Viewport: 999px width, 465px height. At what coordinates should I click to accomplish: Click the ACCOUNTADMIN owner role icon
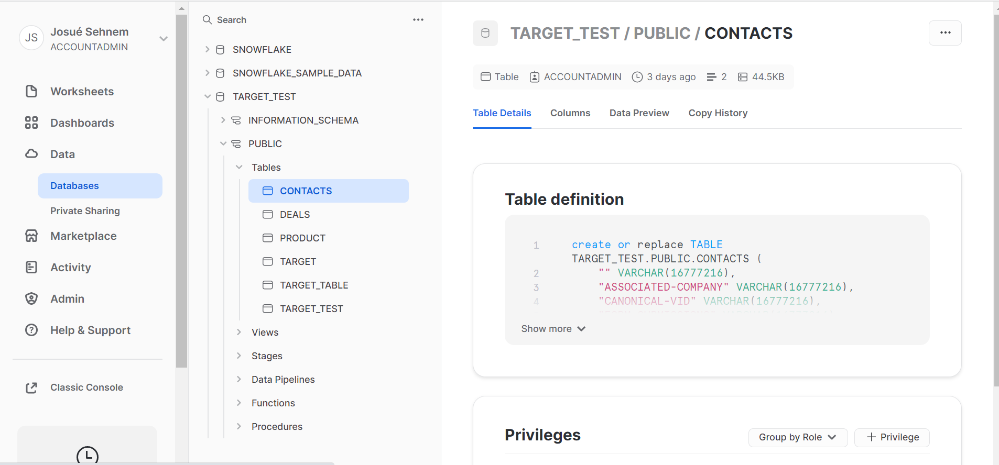pos(535,77)
